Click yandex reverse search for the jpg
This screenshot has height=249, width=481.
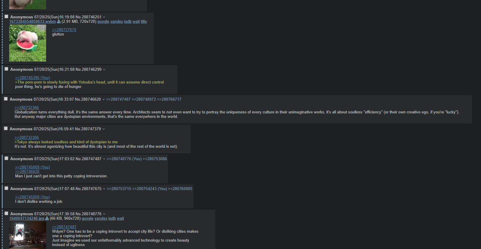(x=101, y=219)
